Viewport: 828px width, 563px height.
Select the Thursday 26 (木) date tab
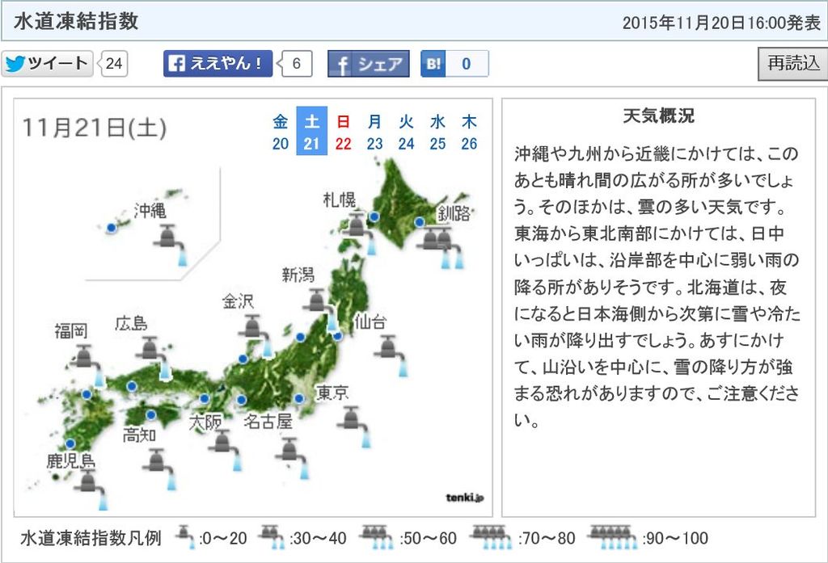click(469, 132)
